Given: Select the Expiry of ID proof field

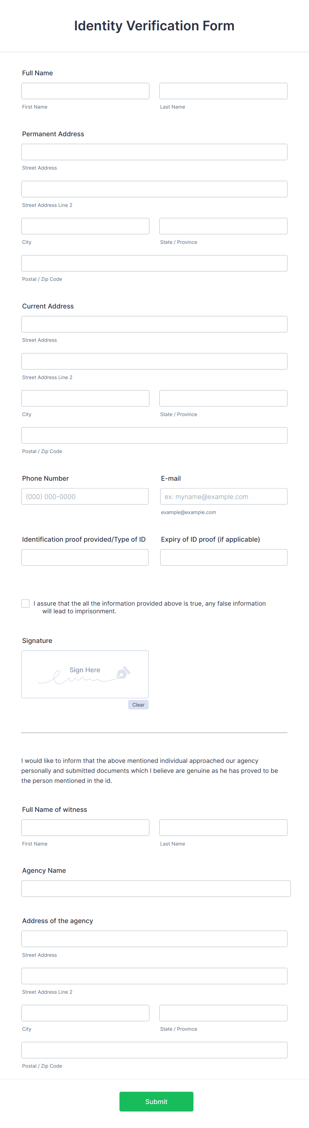Looking at the screenshot, I should pyautogui.click(x=224, y=557).
